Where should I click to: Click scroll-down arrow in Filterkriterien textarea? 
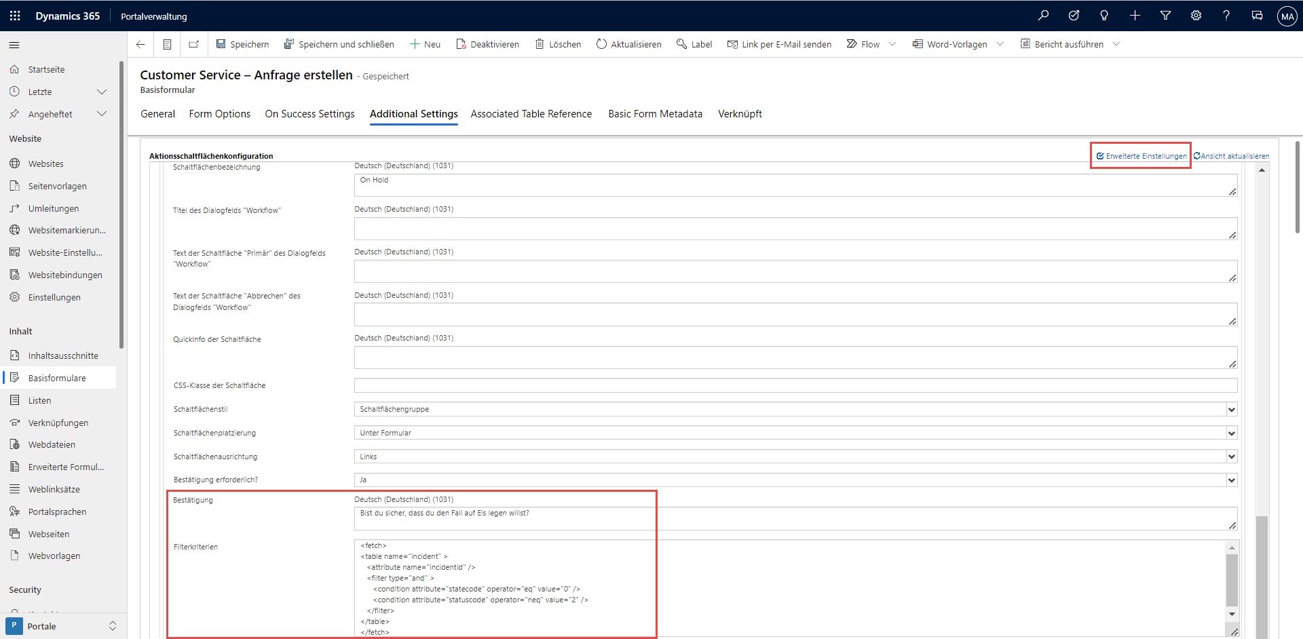[1232, 614]
